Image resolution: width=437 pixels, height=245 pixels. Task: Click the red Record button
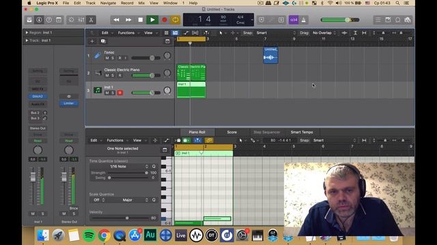coord(165,20)
